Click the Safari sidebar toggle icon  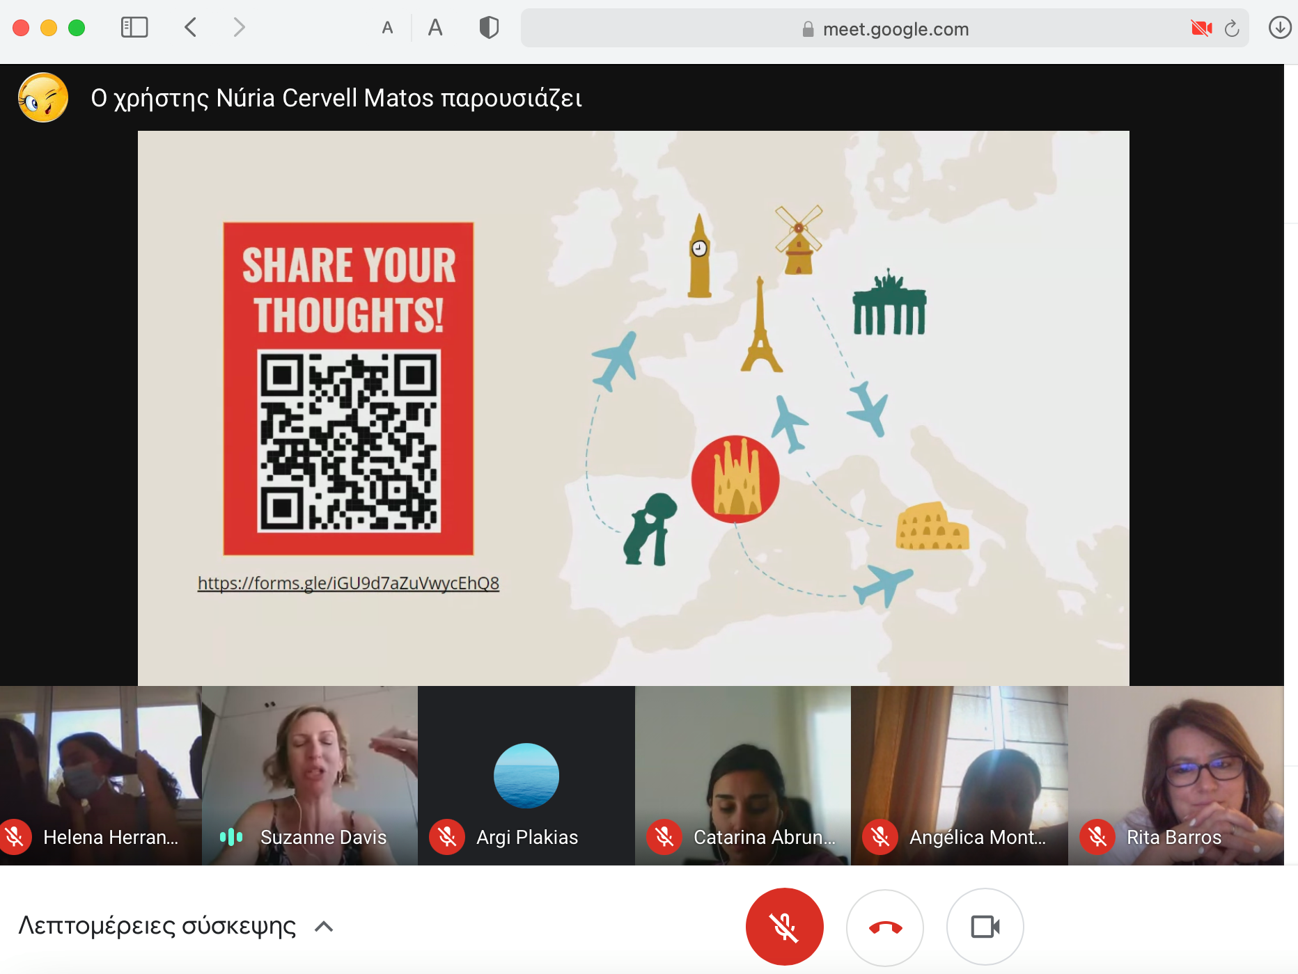point(134,28)
